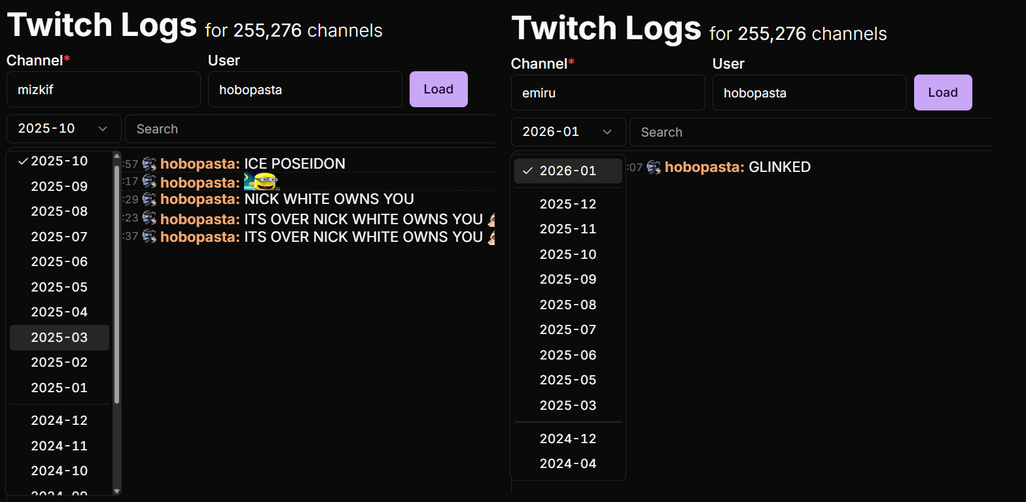The width and height of the screenshot is (1026, 502).
Task: Choose 2024-11 in the mizkif month list
Action: pyautogui.click(x=60, y=446)
